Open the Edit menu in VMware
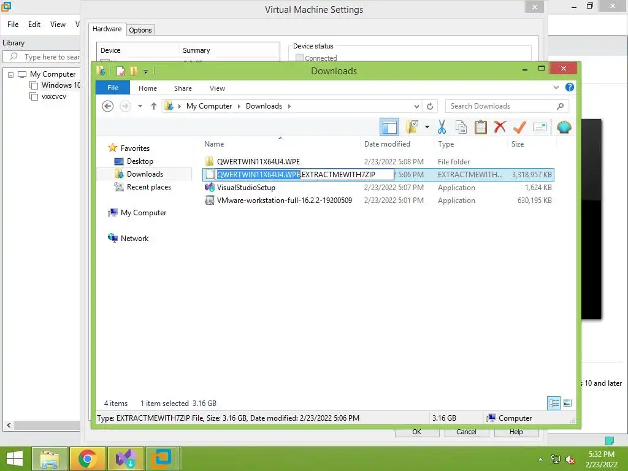Screen dimensions: 628x471 click(34, 25)
